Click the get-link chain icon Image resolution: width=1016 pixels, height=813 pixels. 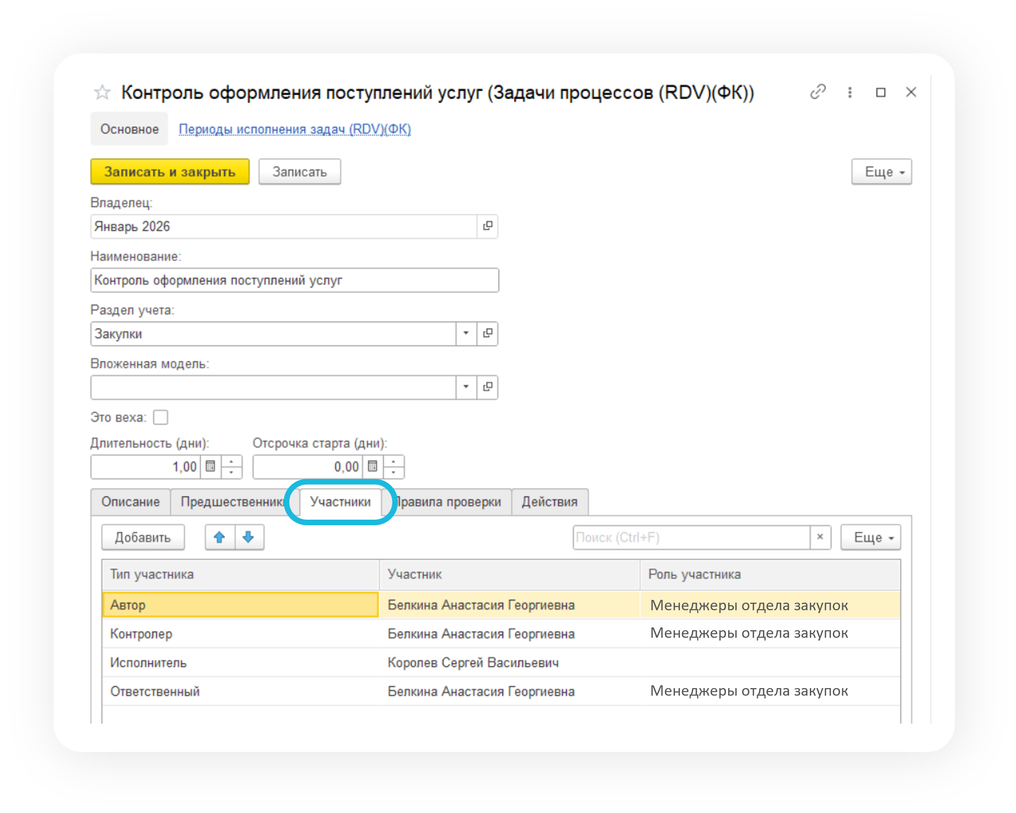[817, 91]
